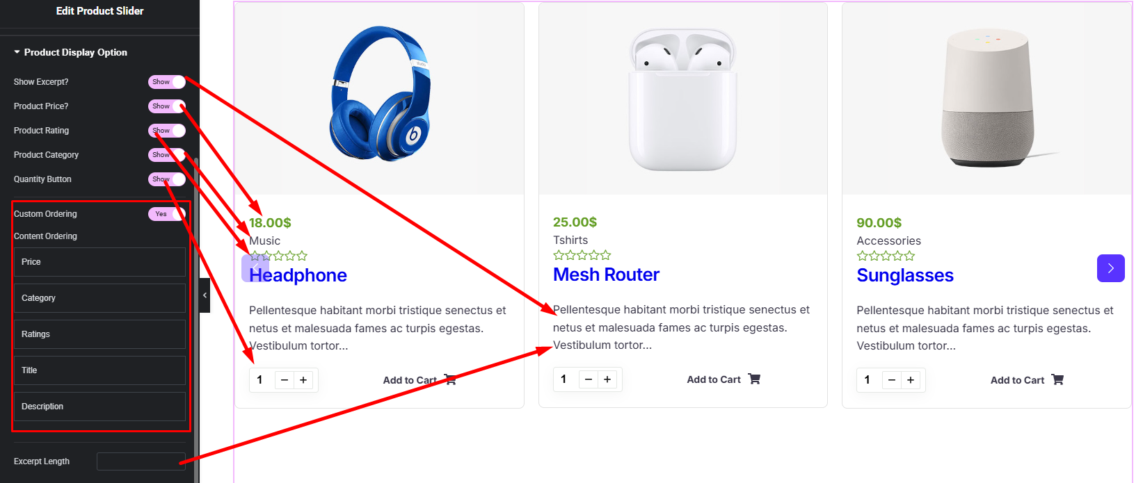The height and width of the screenshot is (483, 1143).
Task: Click cart icon on Sunglasses card
Action: 1057,379
